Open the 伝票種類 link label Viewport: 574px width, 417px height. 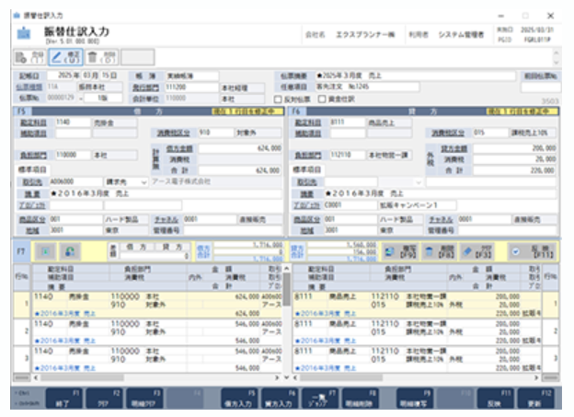[x=29, y=87]
